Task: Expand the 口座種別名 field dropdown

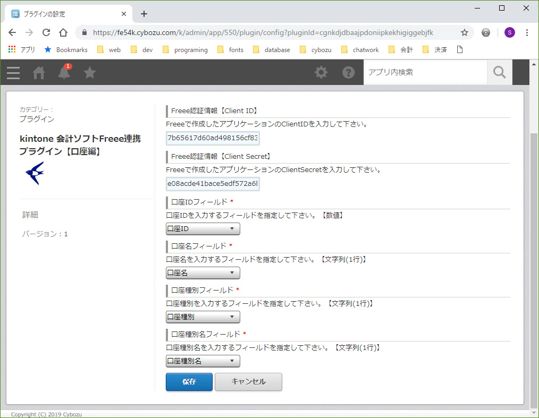Action: pos(203,361)
